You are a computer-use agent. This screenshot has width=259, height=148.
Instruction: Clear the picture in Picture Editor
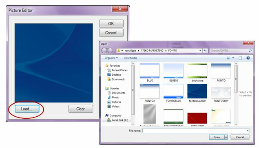pos(81,109)
